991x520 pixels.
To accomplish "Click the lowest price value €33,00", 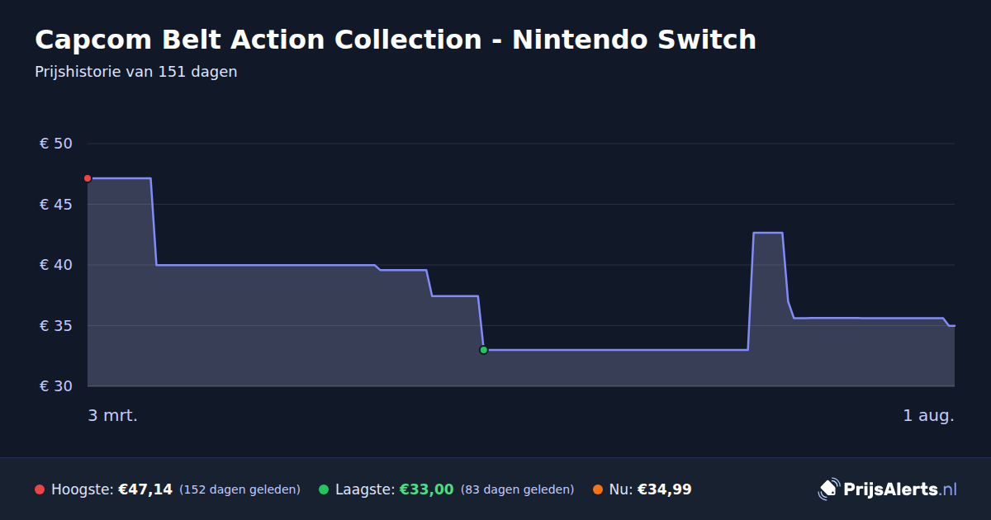I will tap(427, 489).
